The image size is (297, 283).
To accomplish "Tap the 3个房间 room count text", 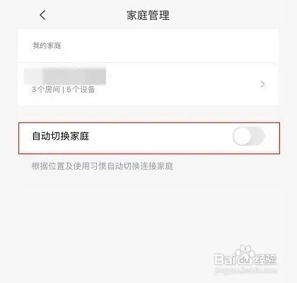I will tap(46, 90).
